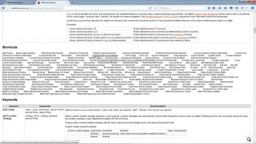Open Maximize Browser Window shortcut
The height and width of the screenshot is (144, 256).
14,72
